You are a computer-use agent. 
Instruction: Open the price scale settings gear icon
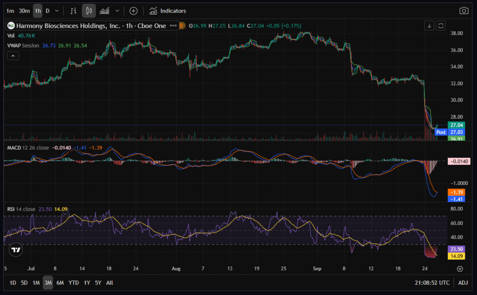460,269
